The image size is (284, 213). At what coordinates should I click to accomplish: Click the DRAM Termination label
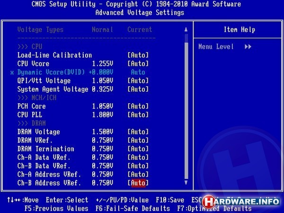click(45, 149)
